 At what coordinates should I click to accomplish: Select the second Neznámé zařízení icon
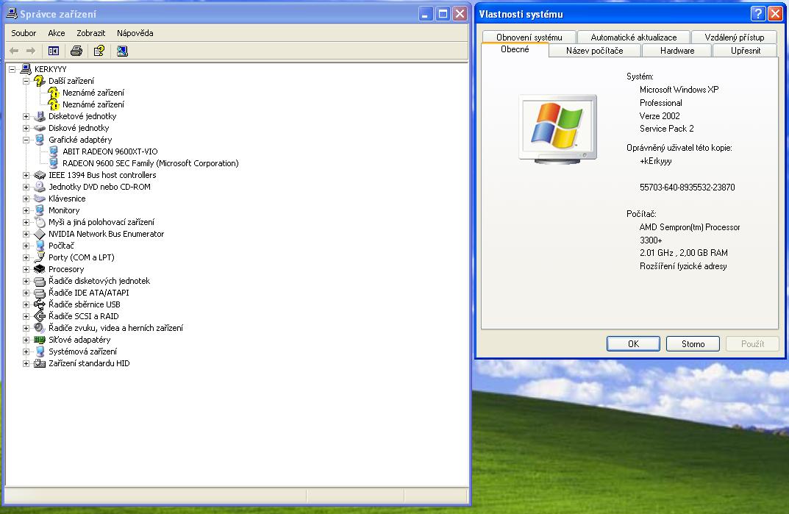(54, 104)
